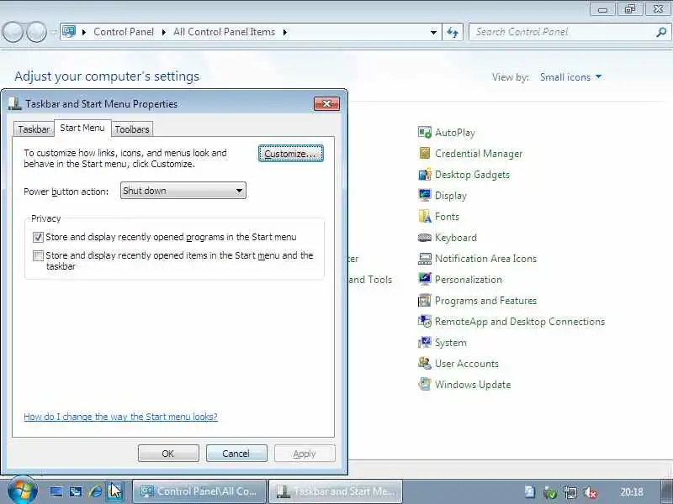Click OK in properties dialog
The image size is (673, 504).
168,454
